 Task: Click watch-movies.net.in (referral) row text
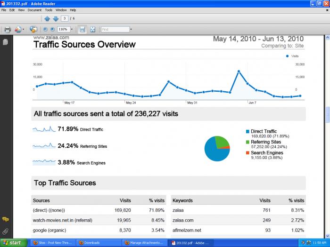point(63,220)
